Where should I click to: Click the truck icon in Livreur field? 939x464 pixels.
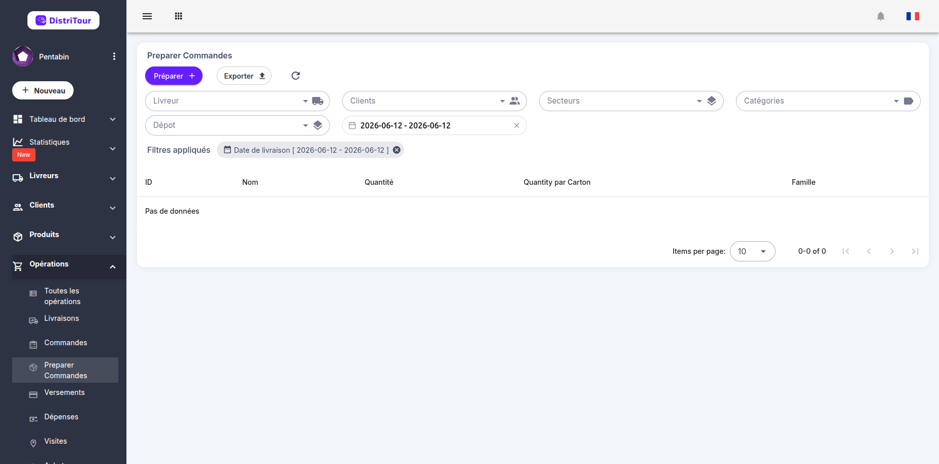(x=318, y=101)
